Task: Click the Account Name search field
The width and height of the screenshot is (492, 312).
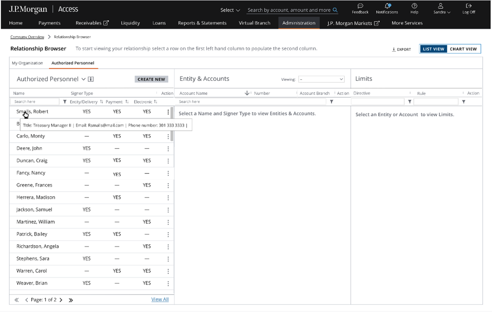Action: 252,102
